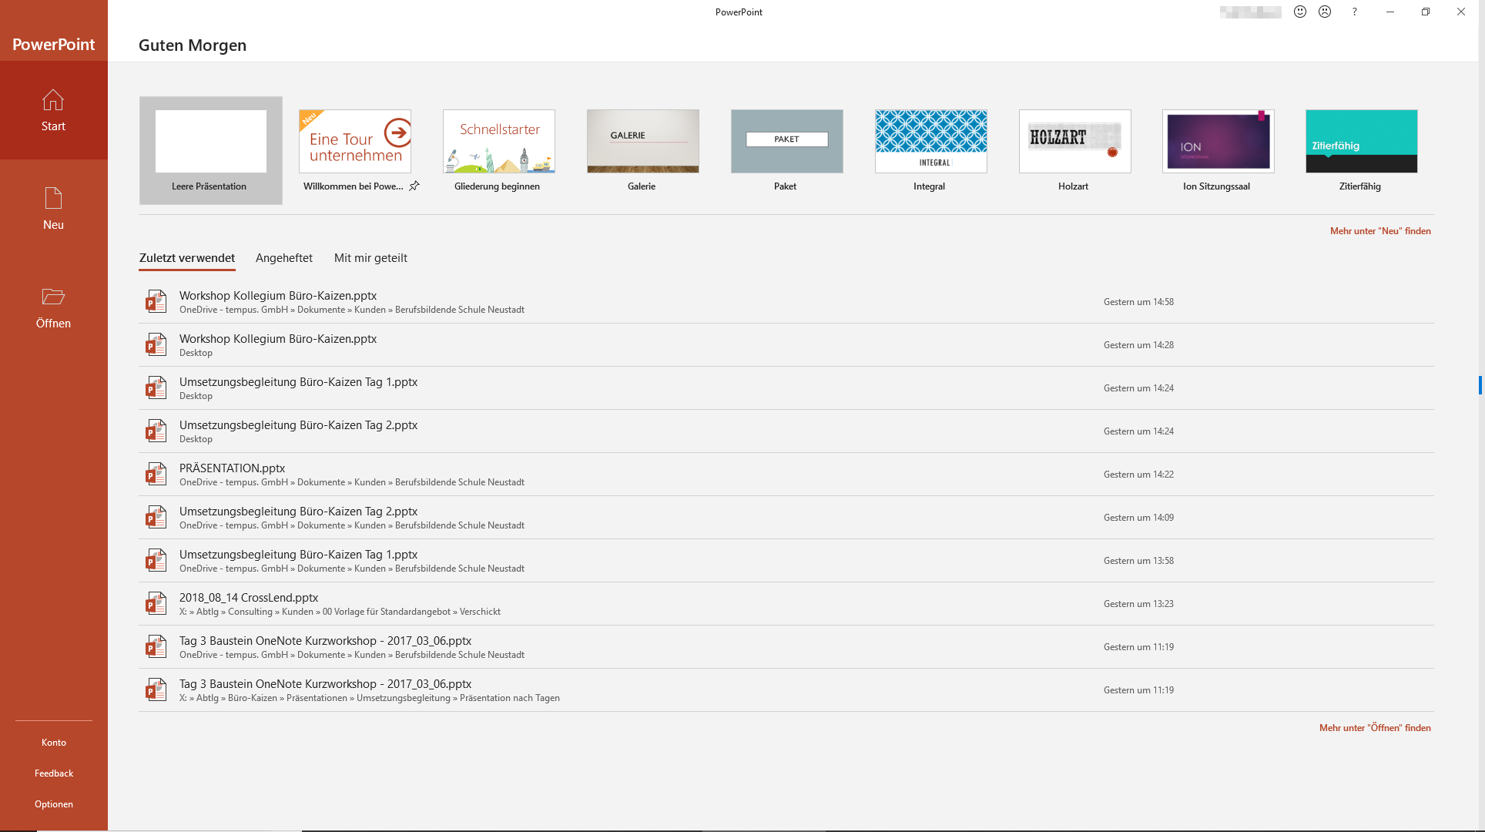Open the Neu new document icon
Screen dimensions: 1485x832
[53, 199]
